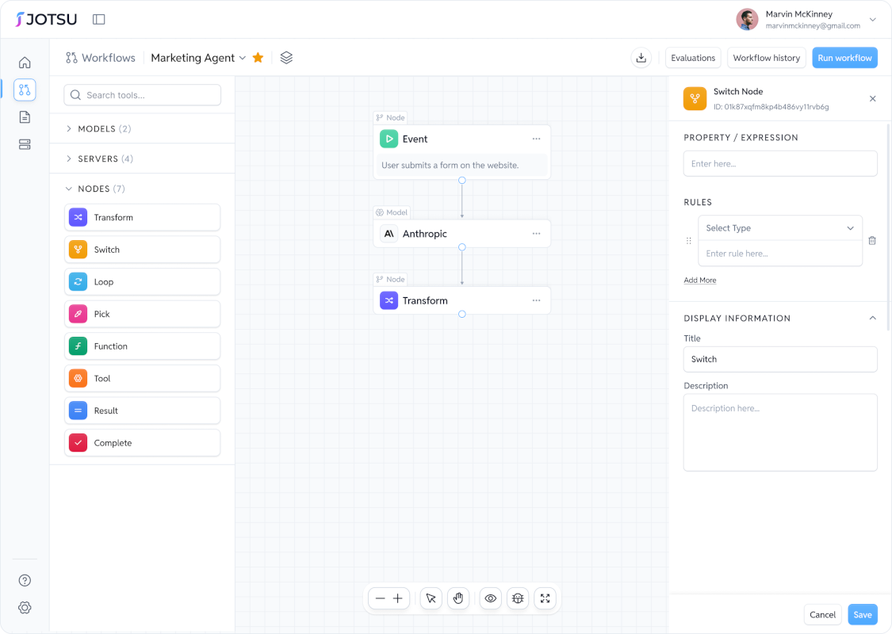
Task: Toggle fullscreen canvas view
Action: 545,598
